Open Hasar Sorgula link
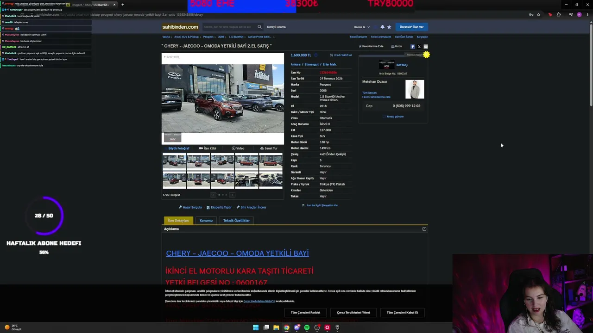Image resolution: width=593 pixels, height=333 pixels. pyautogui.click(x=190, y=207)
